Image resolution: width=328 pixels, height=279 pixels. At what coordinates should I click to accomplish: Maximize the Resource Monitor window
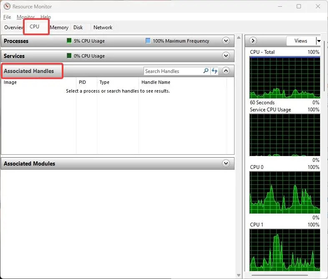tap(299, 6)
